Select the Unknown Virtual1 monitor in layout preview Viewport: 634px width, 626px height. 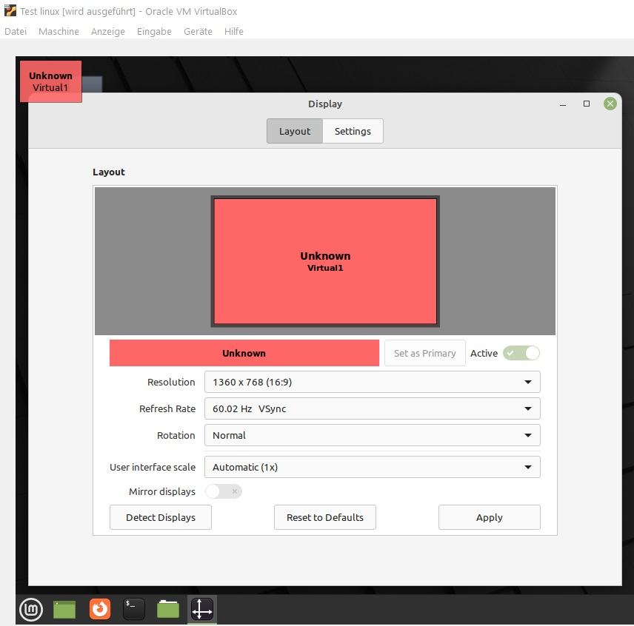click(325, 261)
